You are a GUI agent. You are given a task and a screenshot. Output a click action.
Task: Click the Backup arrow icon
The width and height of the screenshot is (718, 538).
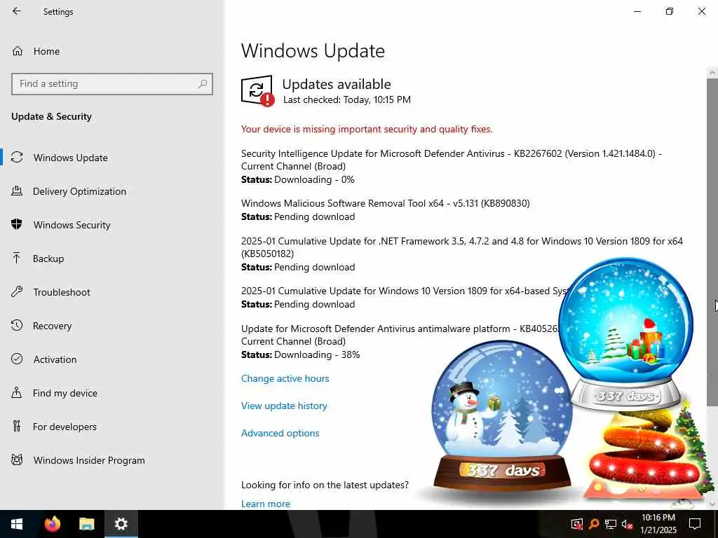(x=17, y=258)
